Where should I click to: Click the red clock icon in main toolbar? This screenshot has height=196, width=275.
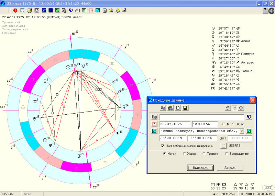(91, 11)
